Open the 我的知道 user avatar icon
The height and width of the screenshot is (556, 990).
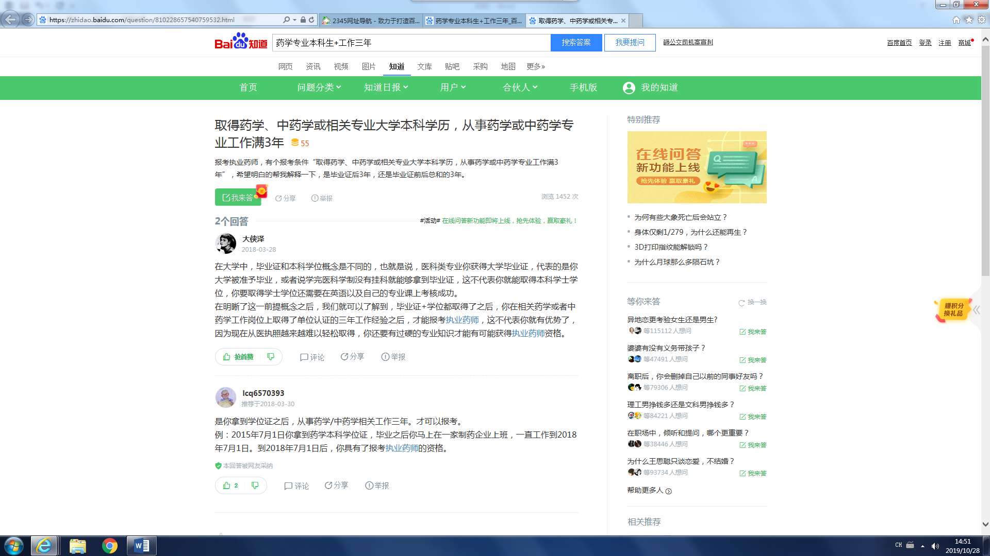click(629, 88)
